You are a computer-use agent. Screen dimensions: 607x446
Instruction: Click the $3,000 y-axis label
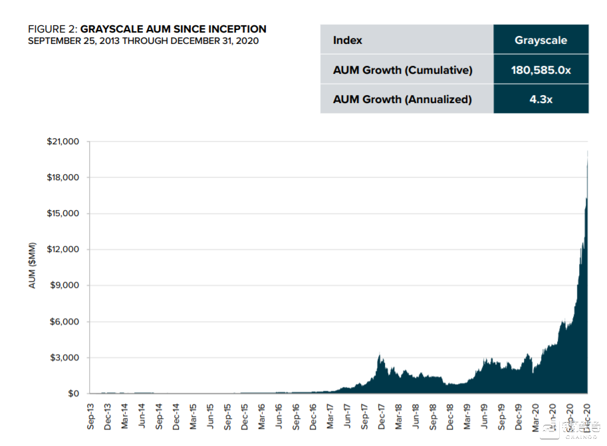click(66, 358)
